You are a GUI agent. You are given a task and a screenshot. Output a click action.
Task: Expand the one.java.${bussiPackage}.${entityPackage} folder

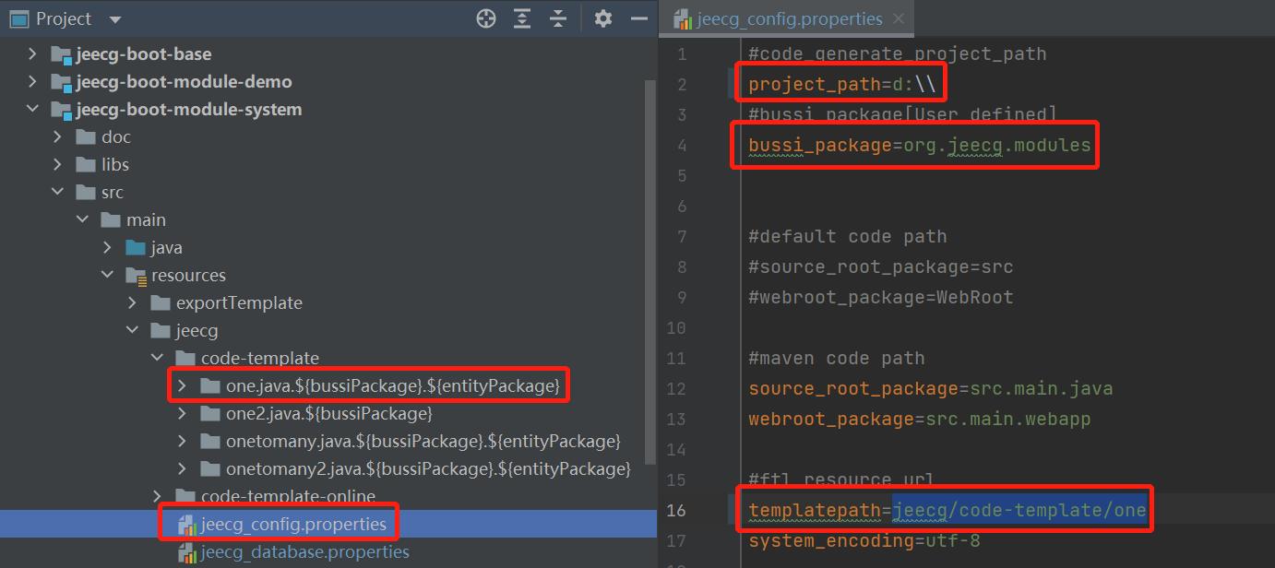coord(183,386)
